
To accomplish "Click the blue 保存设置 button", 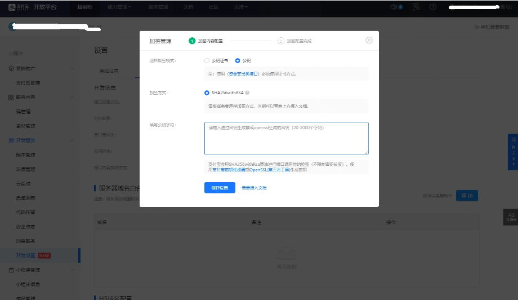I will pyautogui.click(x=220, y=188).
